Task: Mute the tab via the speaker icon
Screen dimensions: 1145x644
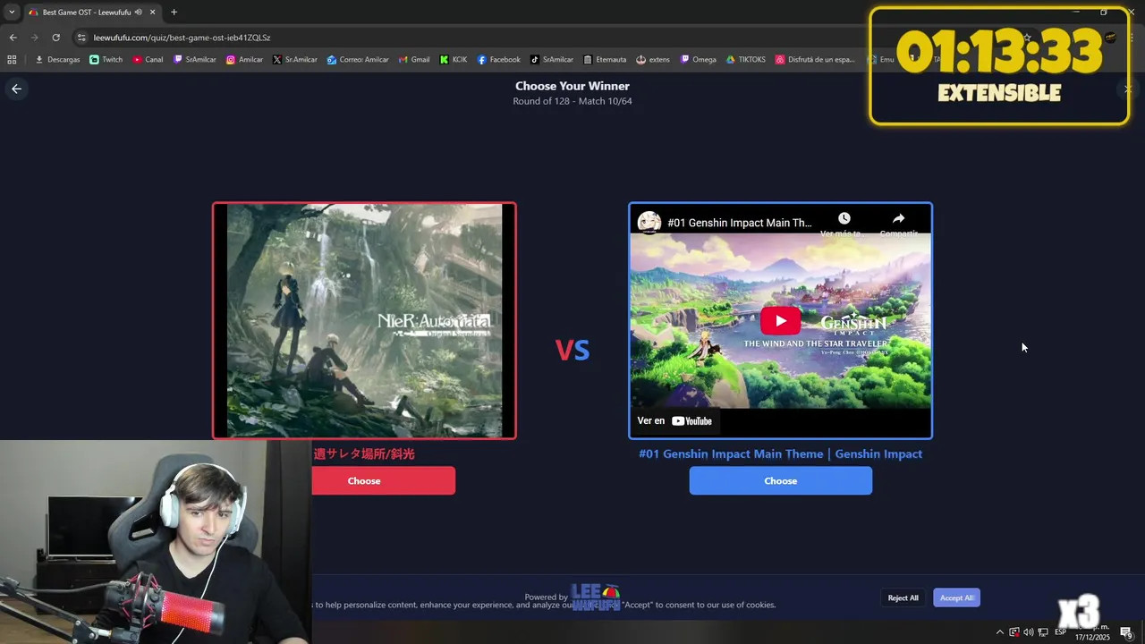Action: coord(138,13)
